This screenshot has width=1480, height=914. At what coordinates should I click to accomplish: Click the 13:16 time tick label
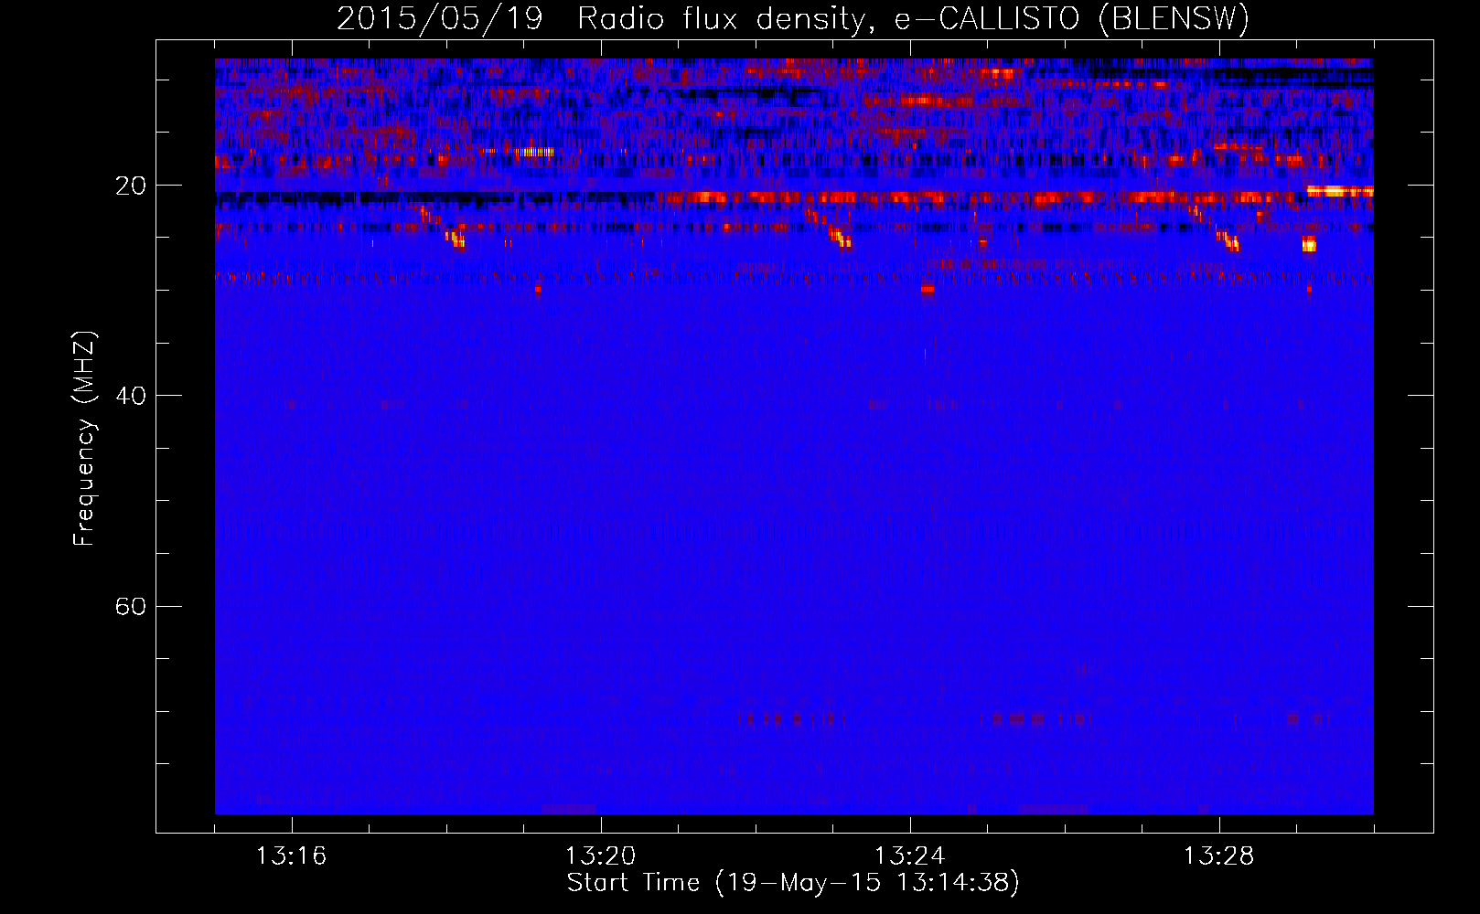[292, 856]
